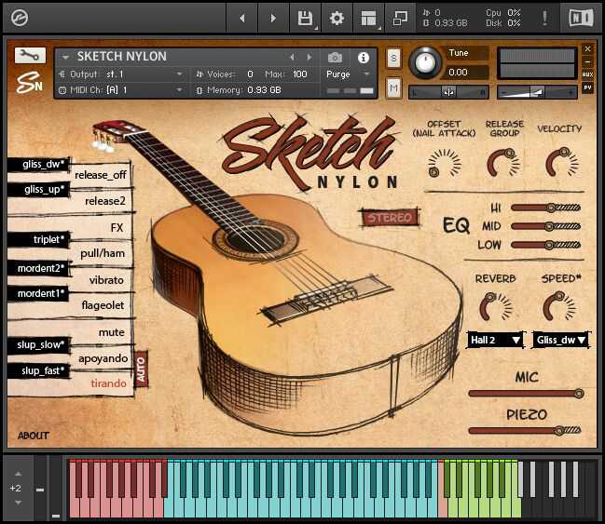Toggle the PV performance view button
The image size is (605, 524).
pos(587,87)
